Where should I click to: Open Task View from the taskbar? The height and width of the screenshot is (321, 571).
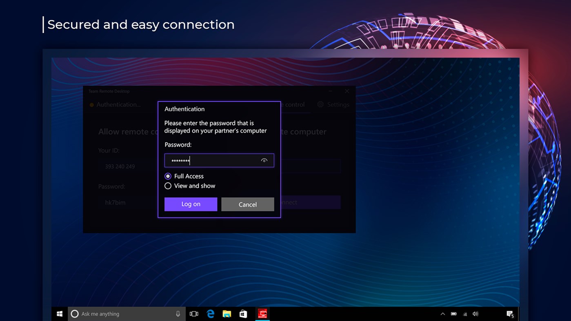coord(194,314)
